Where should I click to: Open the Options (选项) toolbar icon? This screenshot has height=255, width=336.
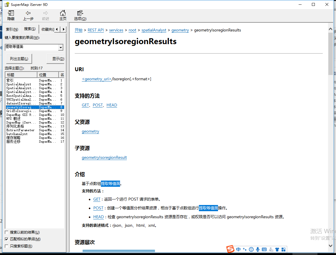(80, 13)
